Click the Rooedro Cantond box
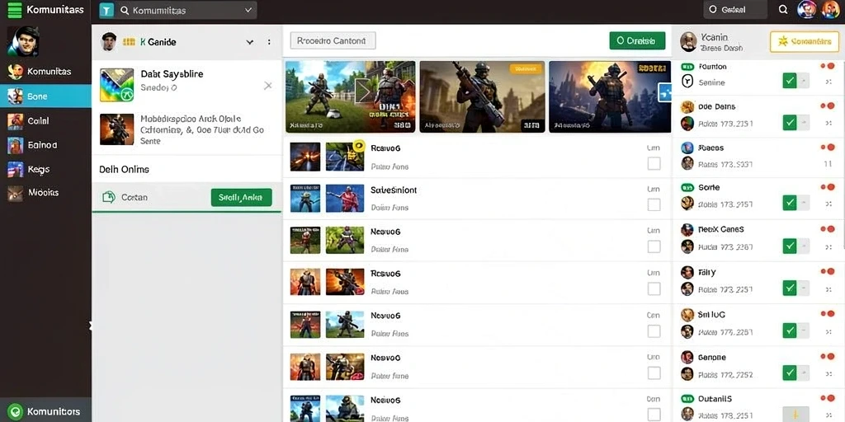The width and height of the screenshot is (845, 422). 333,40
